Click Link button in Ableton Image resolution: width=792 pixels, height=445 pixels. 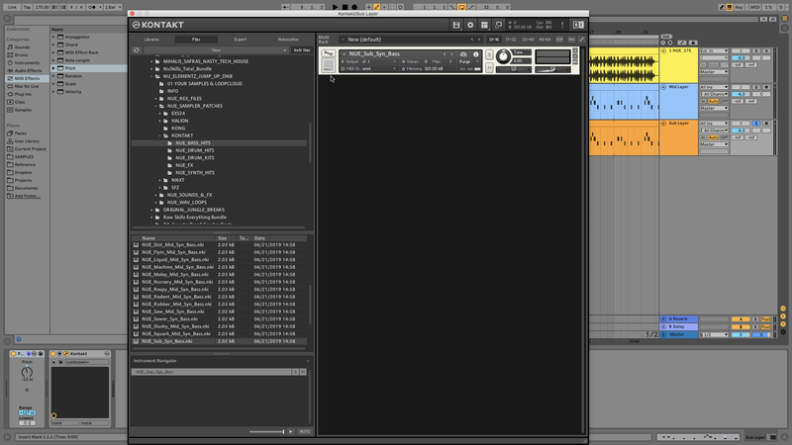coord(12,7)
